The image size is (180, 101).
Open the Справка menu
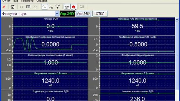coord(42,1)
